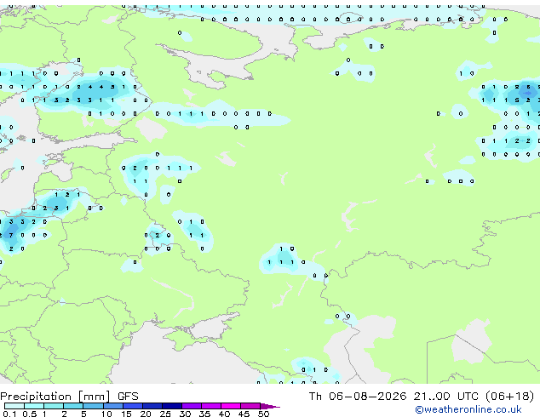Click the '0.1' legend scale label
This screenshot has width=540, height=417.
tap(9, 414)
